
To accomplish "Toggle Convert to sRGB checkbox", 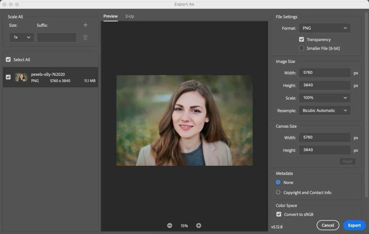I will coord(279,214).
